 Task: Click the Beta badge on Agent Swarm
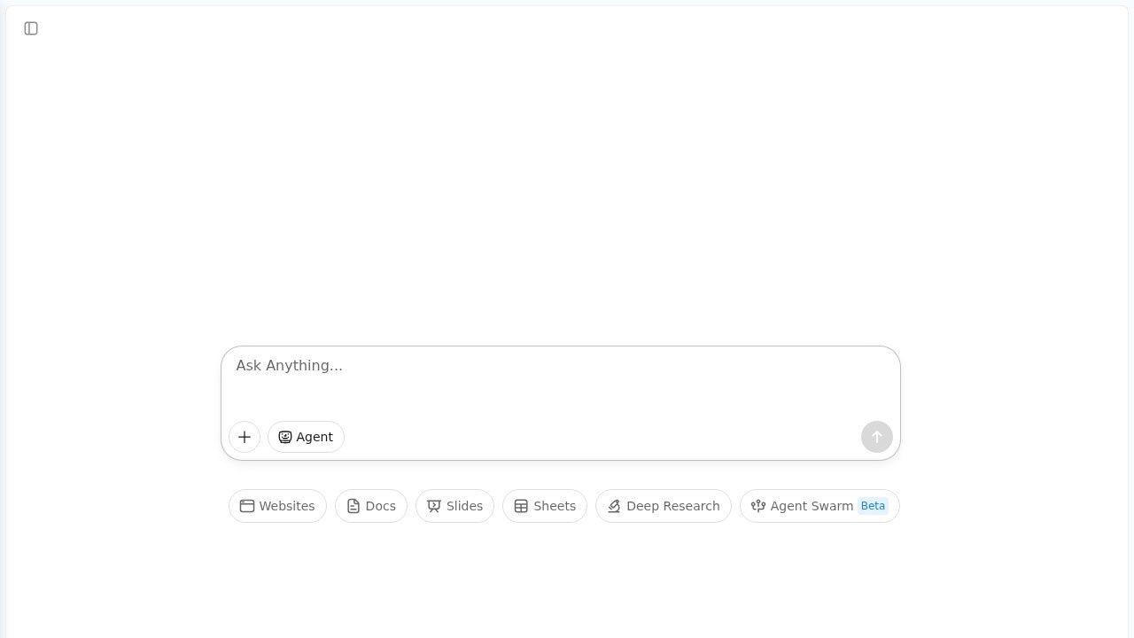(x=873, y=506)
